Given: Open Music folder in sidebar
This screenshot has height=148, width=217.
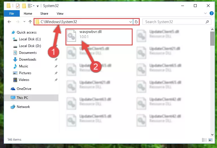Looking at the screenshot, I should [x=23, y=66].
